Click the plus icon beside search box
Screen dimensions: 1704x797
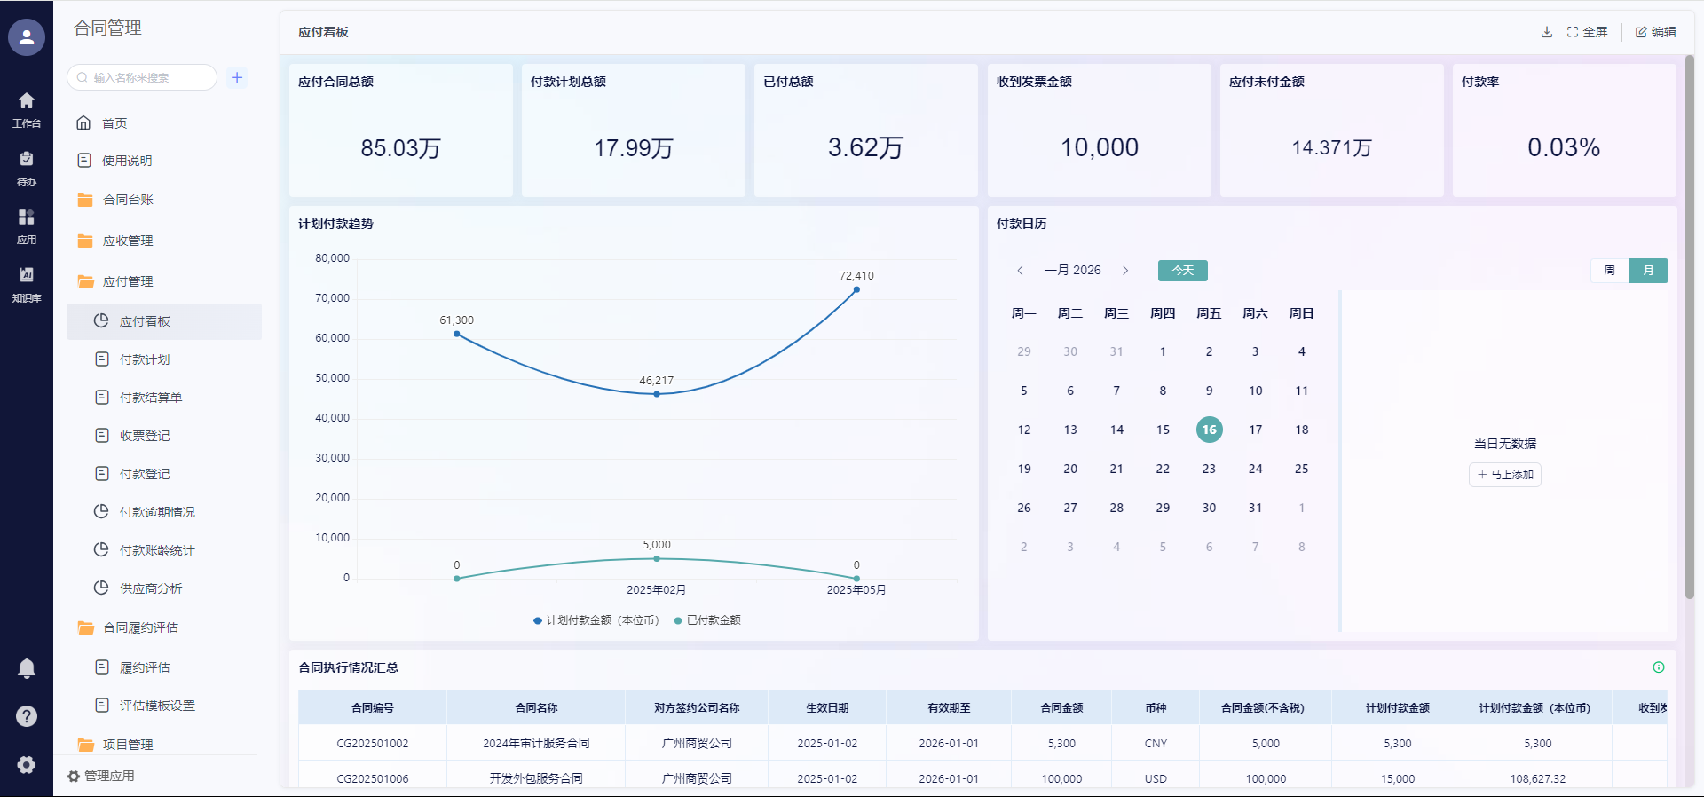(237, 77)
